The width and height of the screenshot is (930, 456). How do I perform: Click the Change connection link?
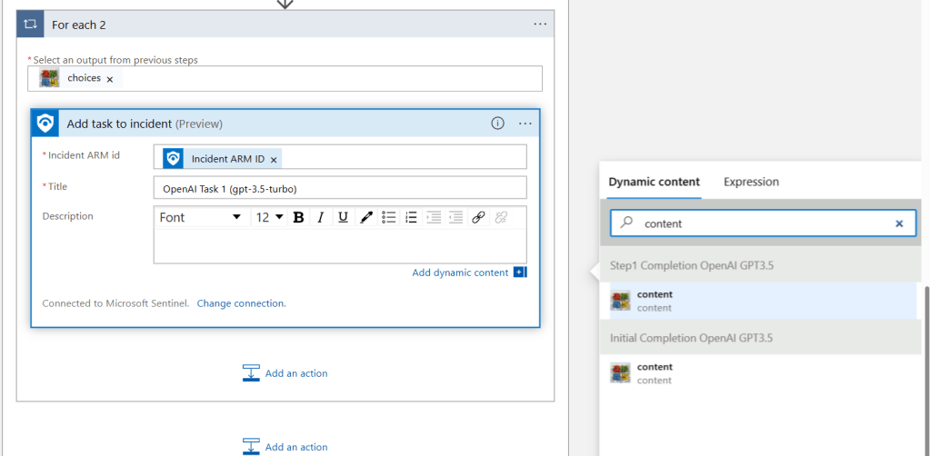(x=241, y=303)
